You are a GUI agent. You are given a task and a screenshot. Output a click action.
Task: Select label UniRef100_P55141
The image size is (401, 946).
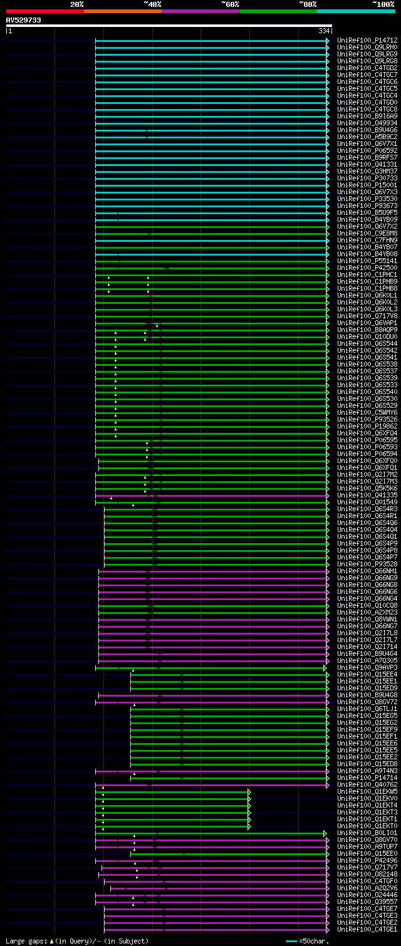(x=367, y=261)
